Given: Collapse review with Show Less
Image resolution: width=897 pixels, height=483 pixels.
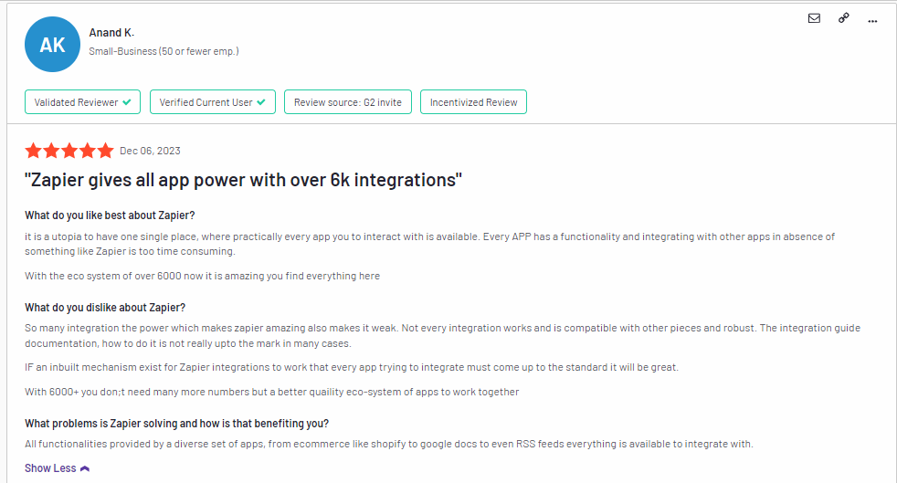Looking at the screenshot, I should [x=57, y=468].
